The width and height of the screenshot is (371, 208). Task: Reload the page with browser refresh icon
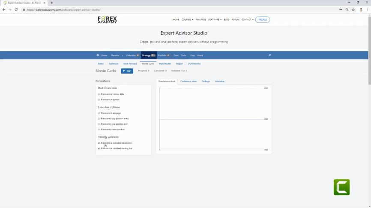click(16, 9)
